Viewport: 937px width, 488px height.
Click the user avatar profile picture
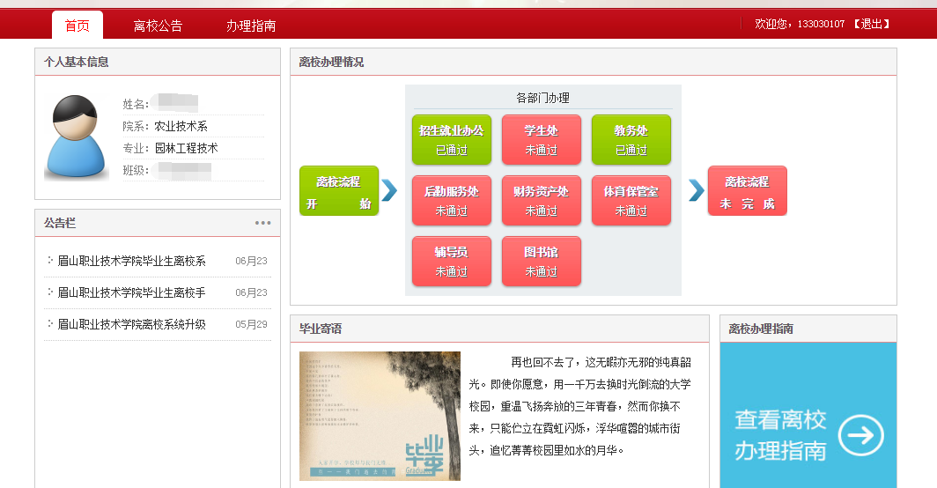pyautogui.click(x=76, y=137)
